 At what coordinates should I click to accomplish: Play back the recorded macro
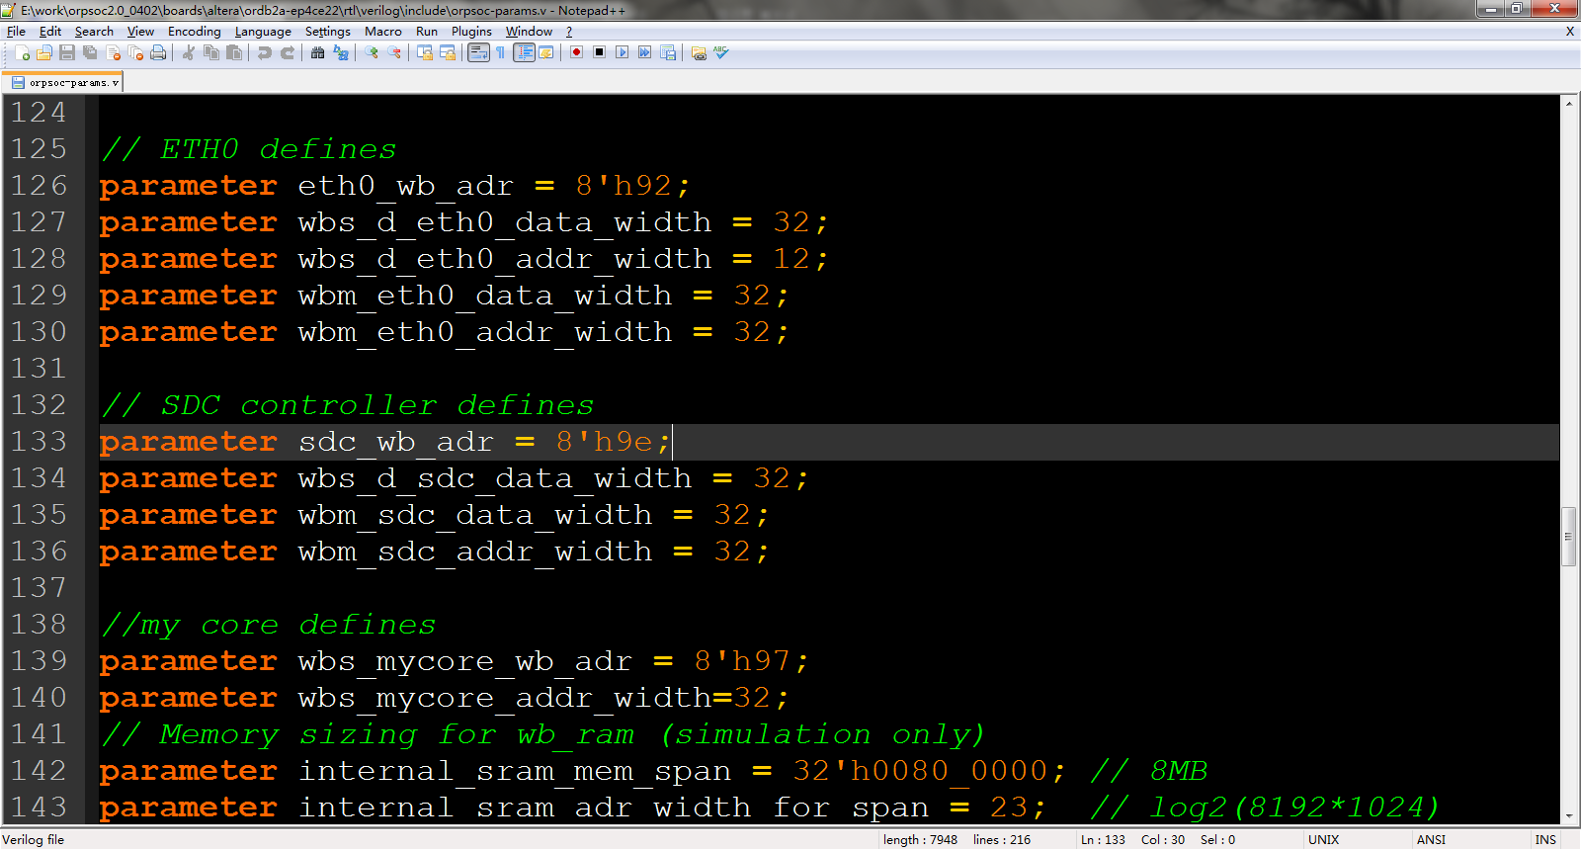622,53
